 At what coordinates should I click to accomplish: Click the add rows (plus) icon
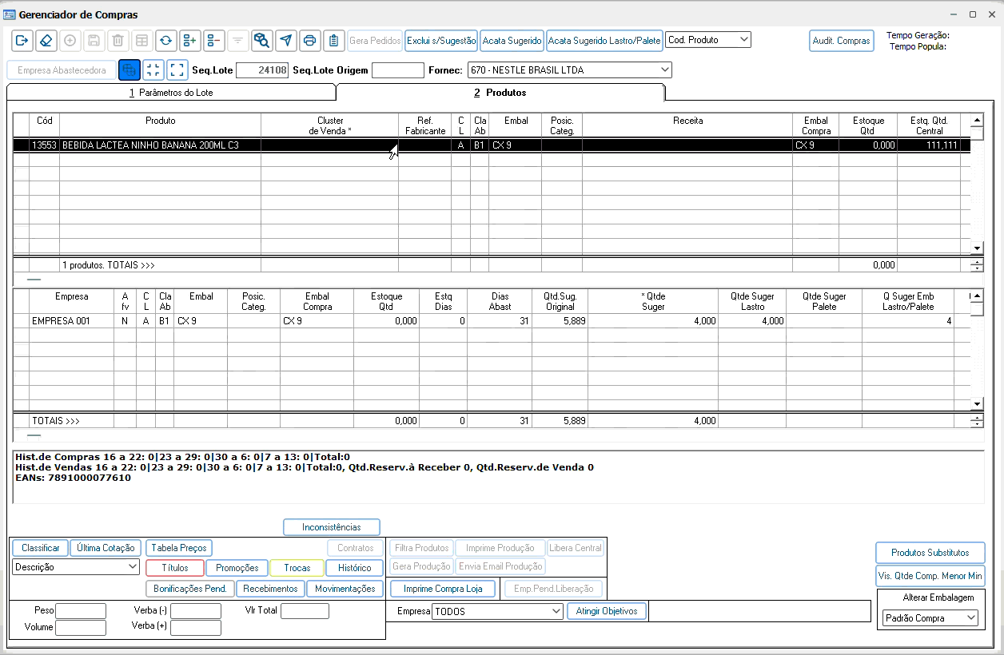pyautogui.click(x=190, y=40)
